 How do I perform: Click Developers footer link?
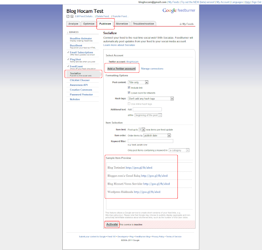[123, 237]
